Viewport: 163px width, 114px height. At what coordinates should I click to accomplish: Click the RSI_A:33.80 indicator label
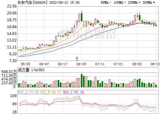(29, 92)
